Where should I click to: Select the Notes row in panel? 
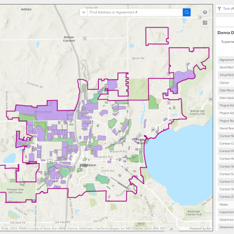click(226, 204)
